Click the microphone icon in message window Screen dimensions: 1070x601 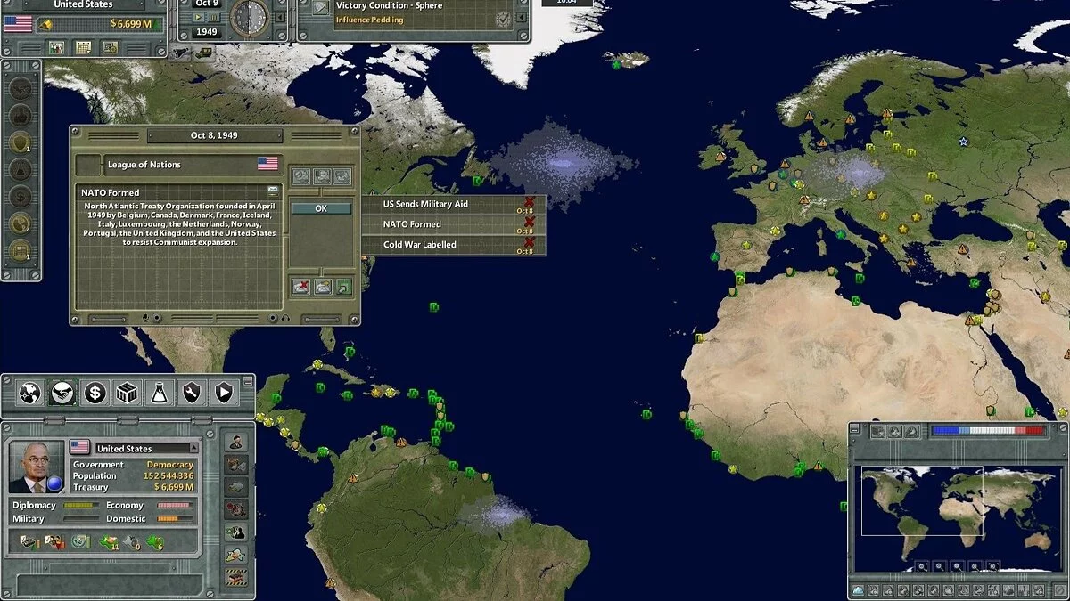pyautogui.click(x=145, y=318)
